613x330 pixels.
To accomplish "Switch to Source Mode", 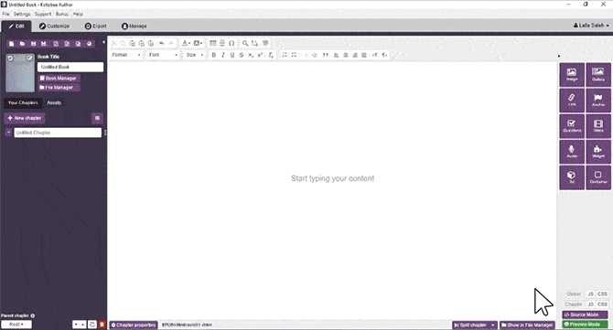I will pyautogui.click(x=585, y=314).
